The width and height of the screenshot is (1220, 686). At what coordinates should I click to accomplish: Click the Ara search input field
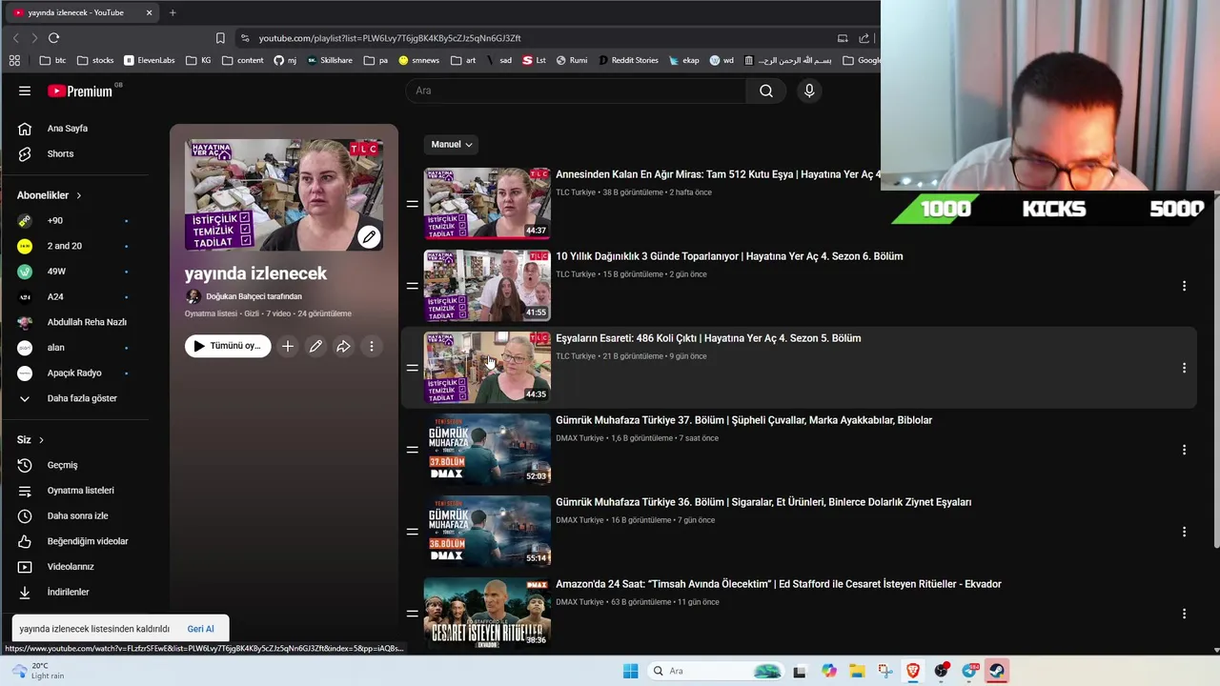pyautogui.click(x=576, y=91)
